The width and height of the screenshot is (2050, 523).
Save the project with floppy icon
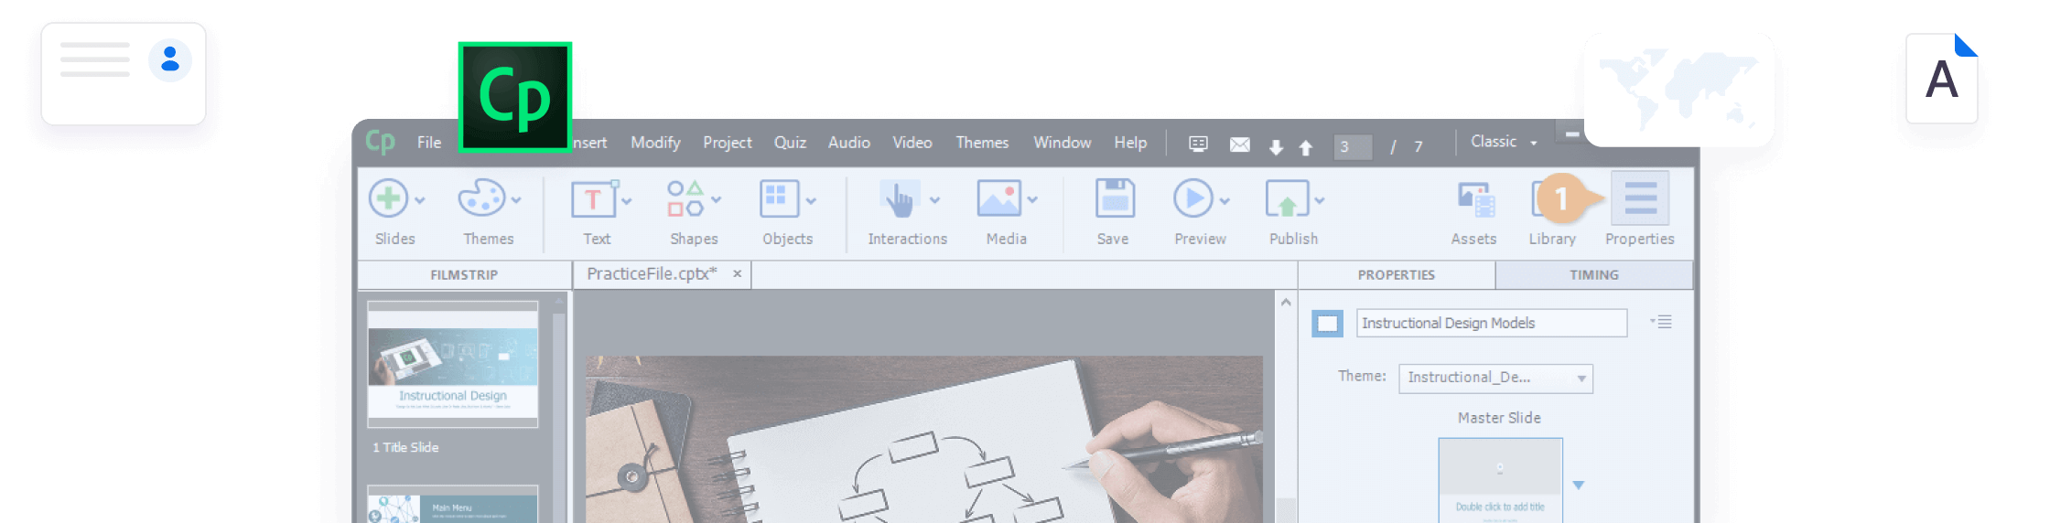tap(1115, 198)
